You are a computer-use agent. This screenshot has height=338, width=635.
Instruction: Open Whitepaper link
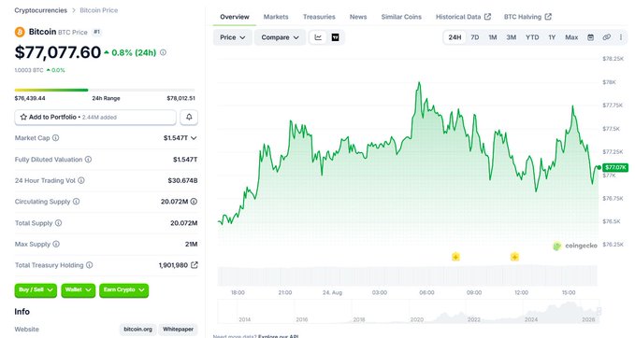178,329
